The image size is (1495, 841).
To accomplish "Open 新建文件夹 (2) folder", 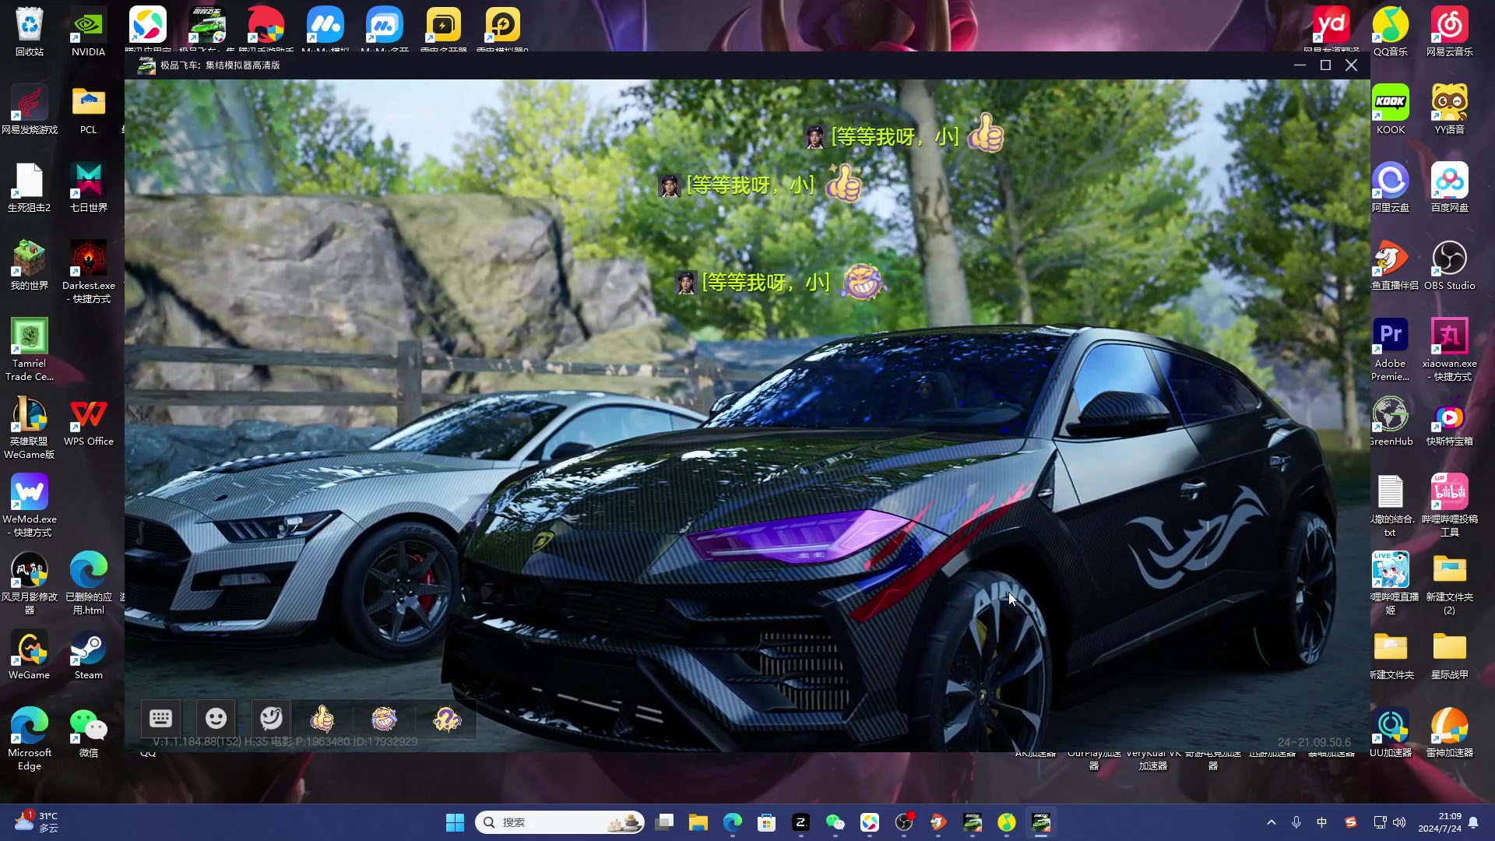I will (1450, 583).
